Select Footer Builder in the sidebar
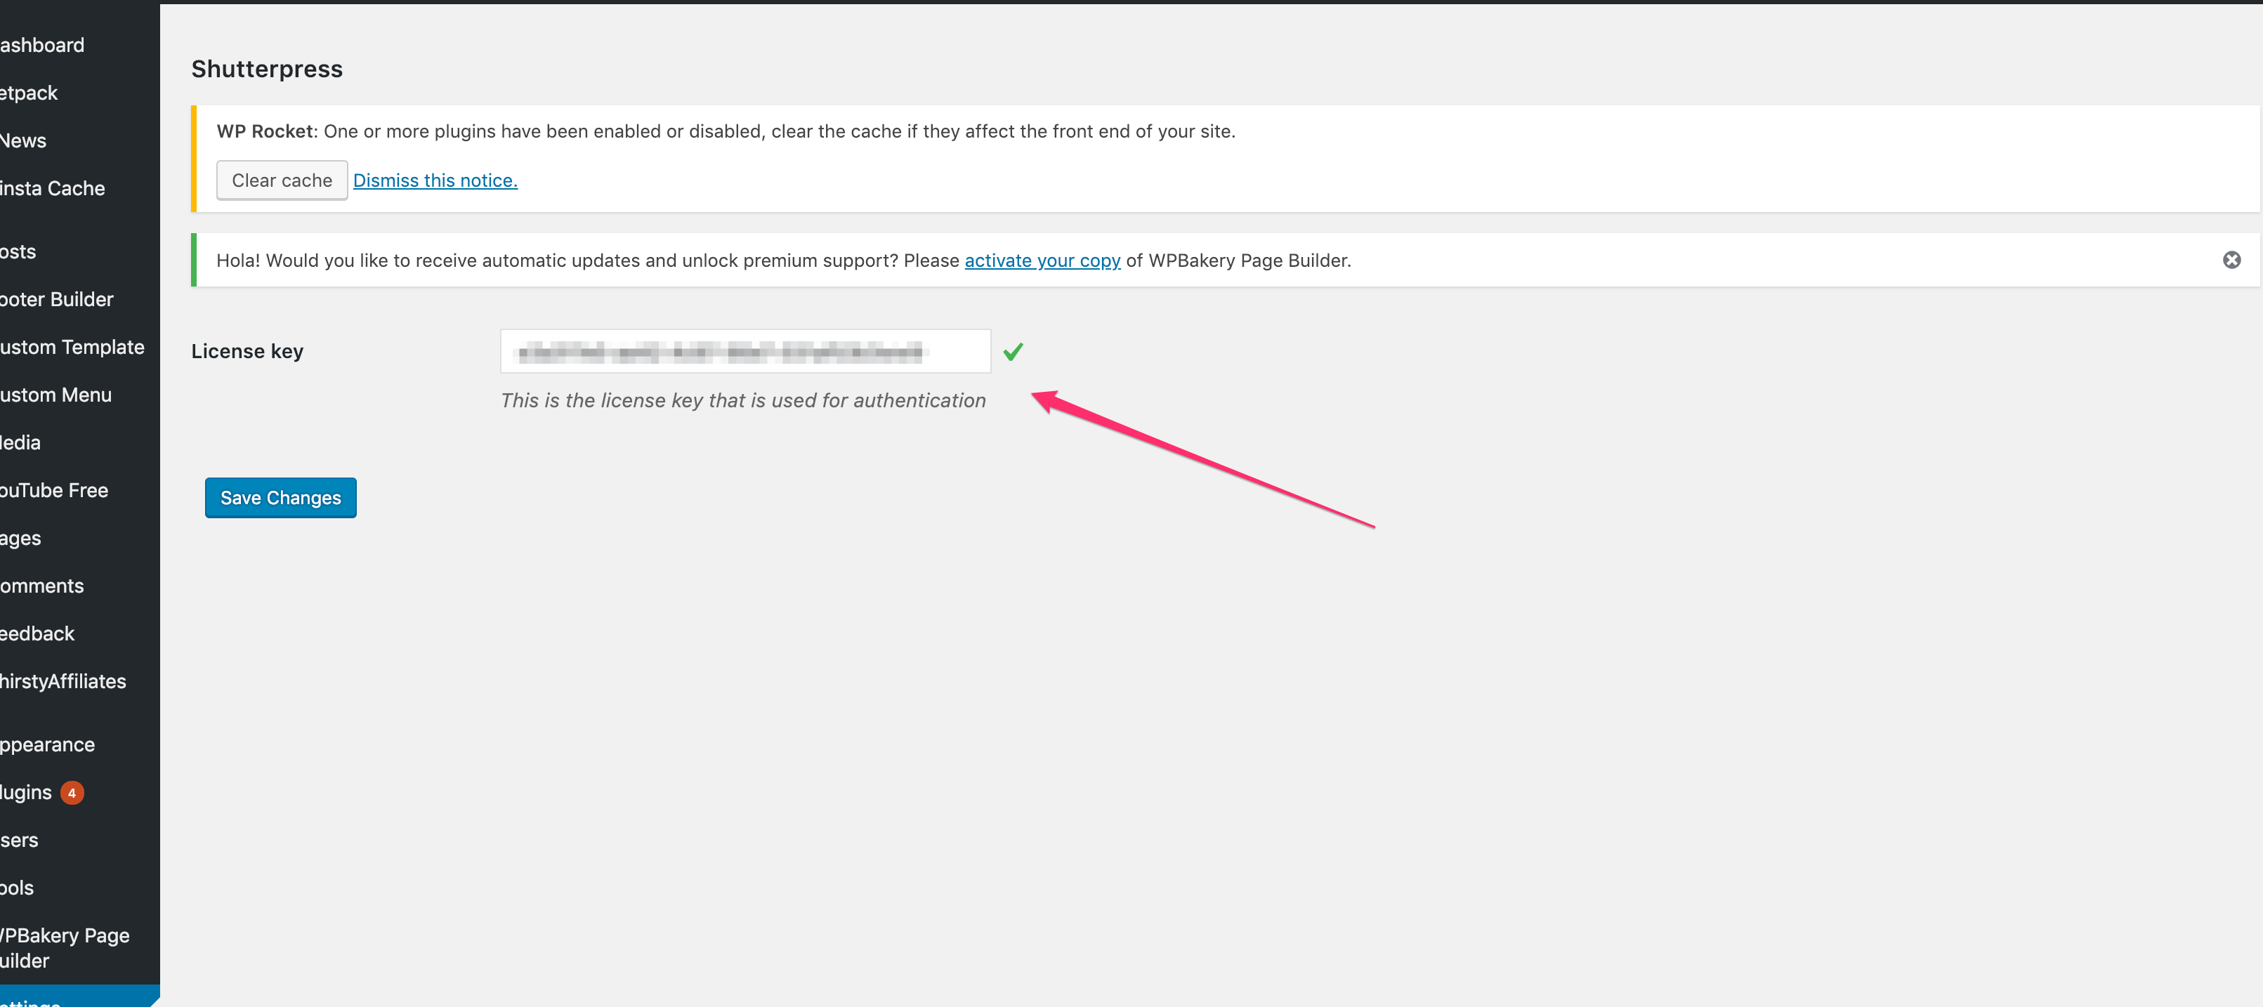This screenshot has height=1007, width=2263. 57,298
